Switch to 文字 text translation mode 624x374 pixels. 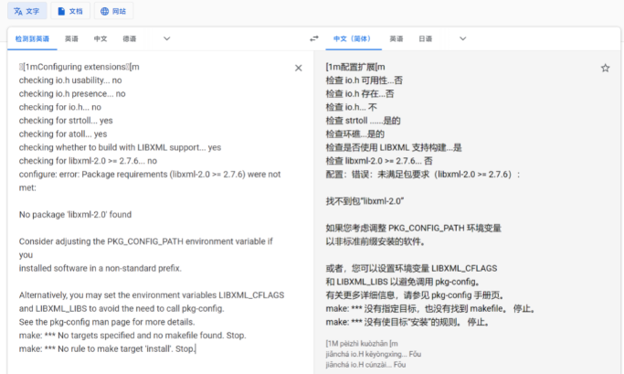(x=26, y=12)
